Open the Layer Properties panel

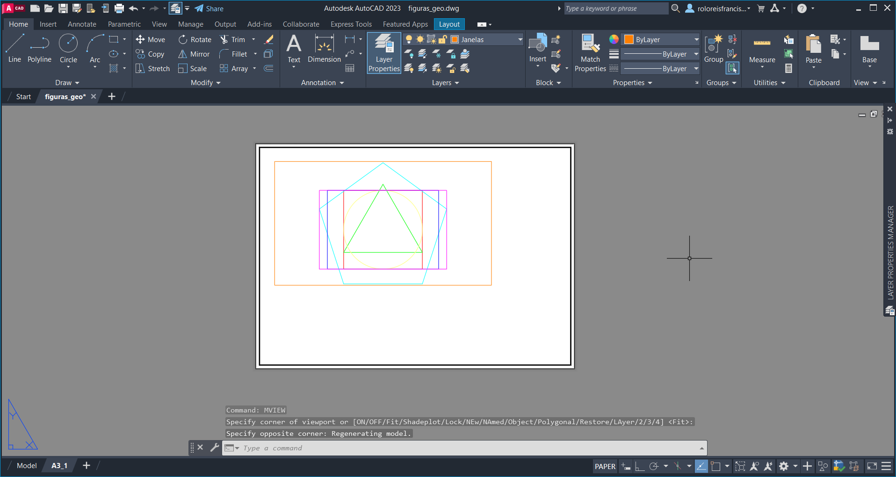click(x=384, y=53)
